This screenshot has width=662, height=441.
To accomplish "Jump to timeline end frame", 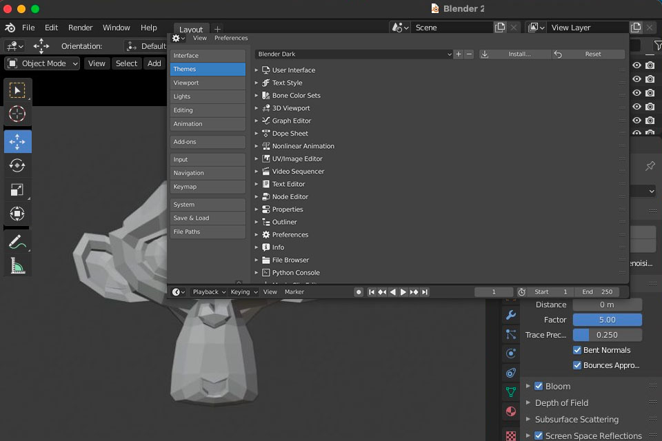I will pos(425,292).
